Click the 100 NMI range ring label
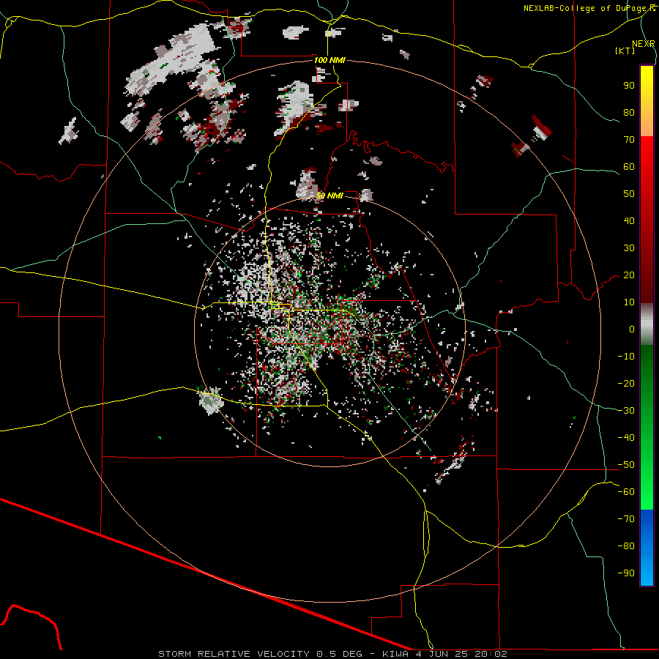This screenshot has height=659, width=659. tap(329, 60)
